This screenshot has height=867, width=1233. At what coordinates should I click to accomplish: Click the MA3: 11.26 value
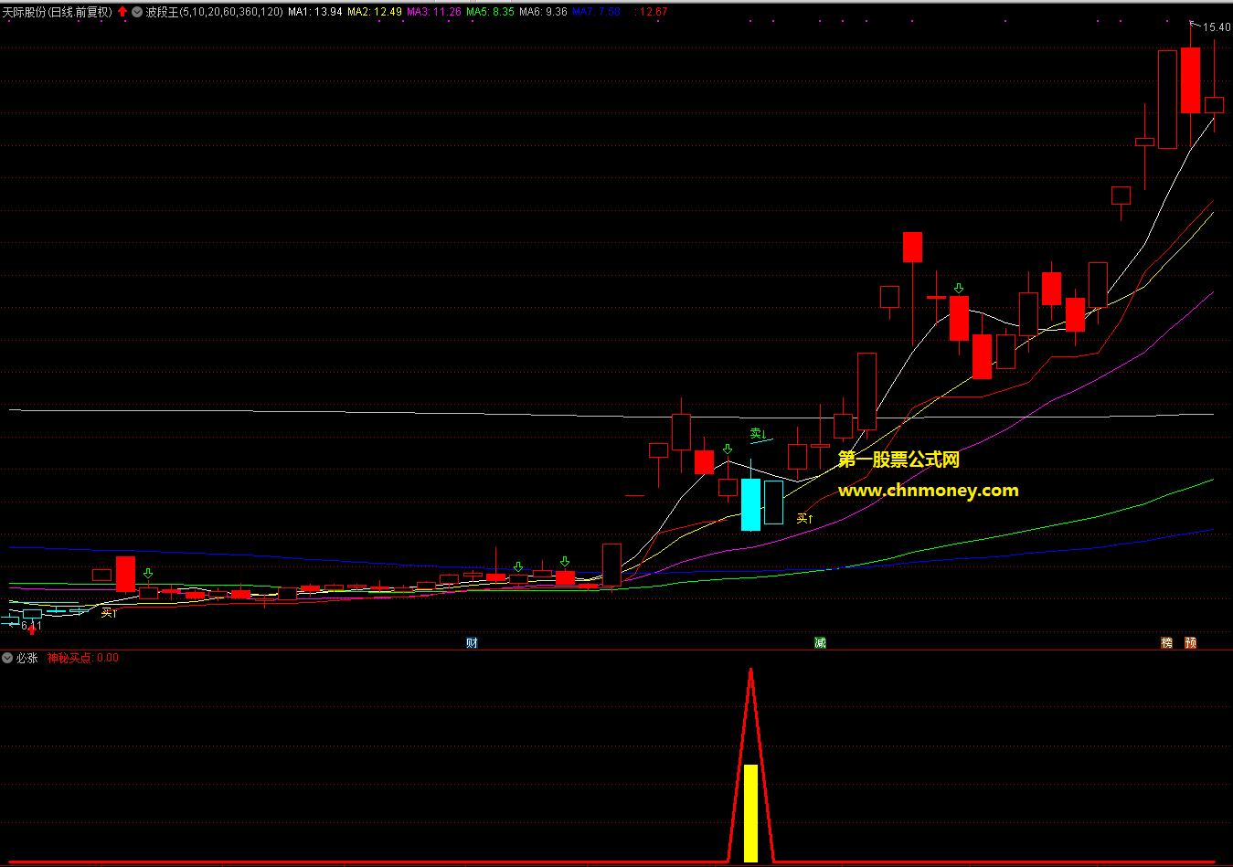point(434,12)
